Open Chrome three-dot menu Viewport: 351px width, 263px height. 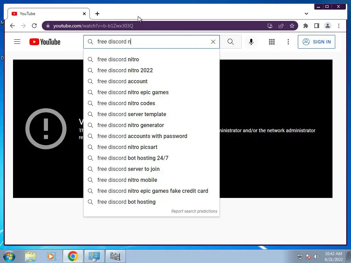(x=339, y=26)
